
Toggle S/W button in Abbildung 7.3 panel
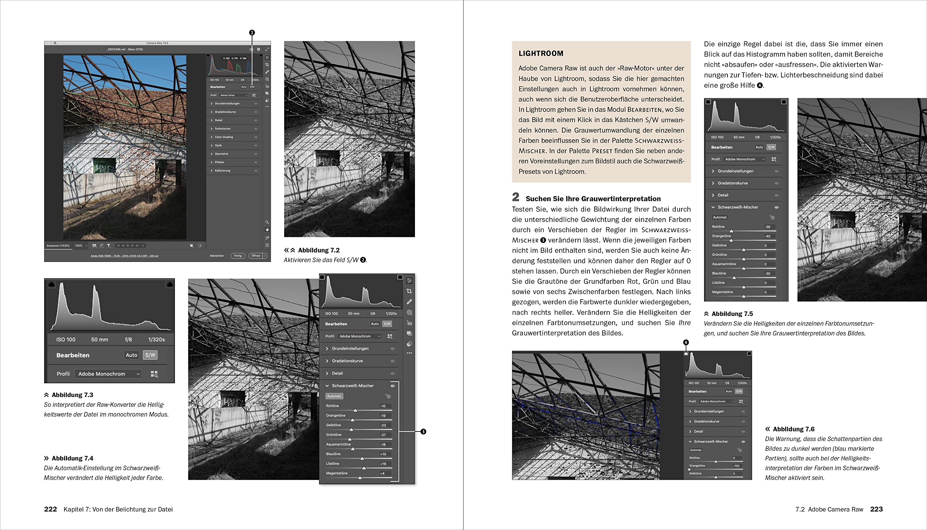150,355
